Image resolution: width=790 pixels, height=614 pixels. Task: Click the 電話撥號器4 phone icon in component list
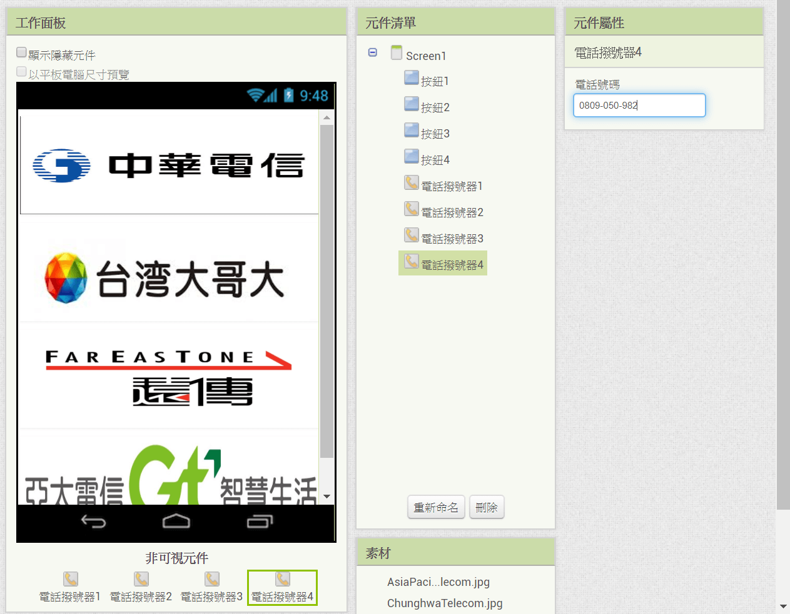pyautogui.click(x=412, y=261)
